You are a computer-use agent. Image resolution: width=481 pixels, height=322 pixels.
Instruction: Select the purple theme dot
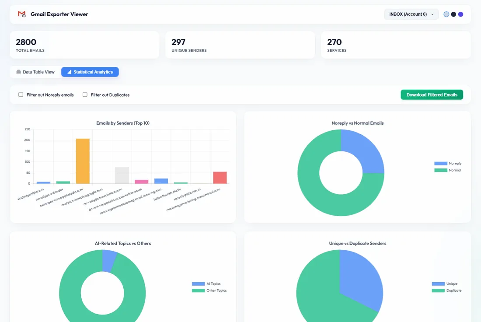pos(460,14)
